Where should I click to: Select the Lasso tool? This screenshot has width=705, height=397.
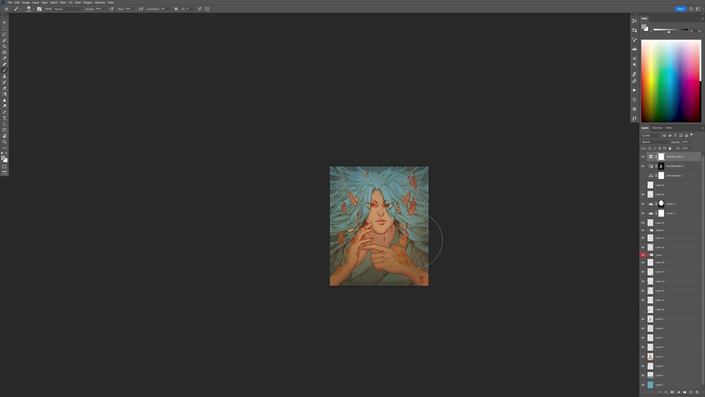click(4, 34)
